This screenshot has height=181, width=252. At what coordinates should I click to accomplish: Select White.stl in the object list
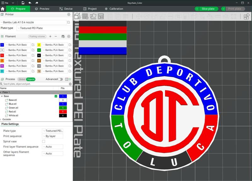14,115
